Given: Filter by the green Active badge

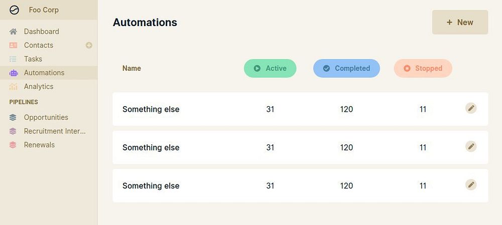Looking at the screenshot, I should [270, 69].
